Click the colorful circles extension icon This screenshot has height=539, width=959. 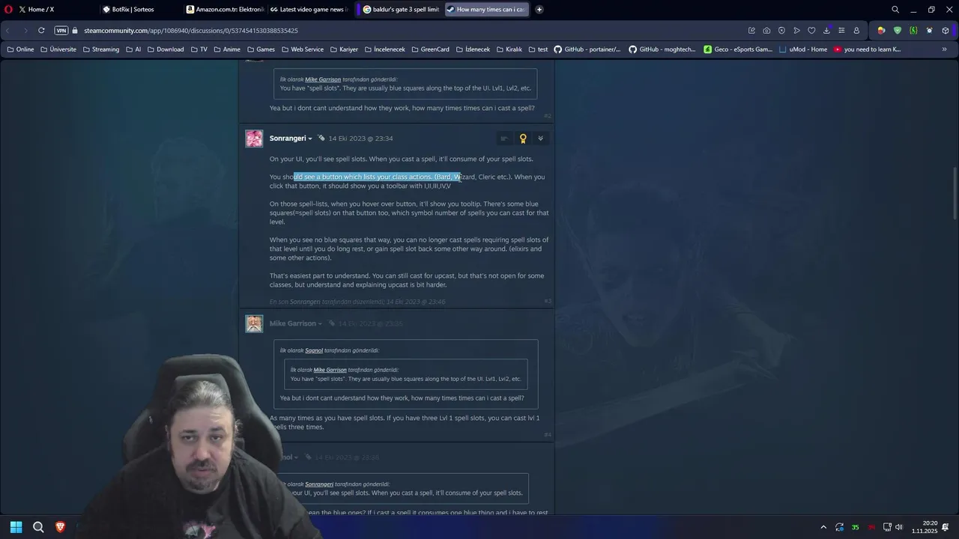[881, 31]
